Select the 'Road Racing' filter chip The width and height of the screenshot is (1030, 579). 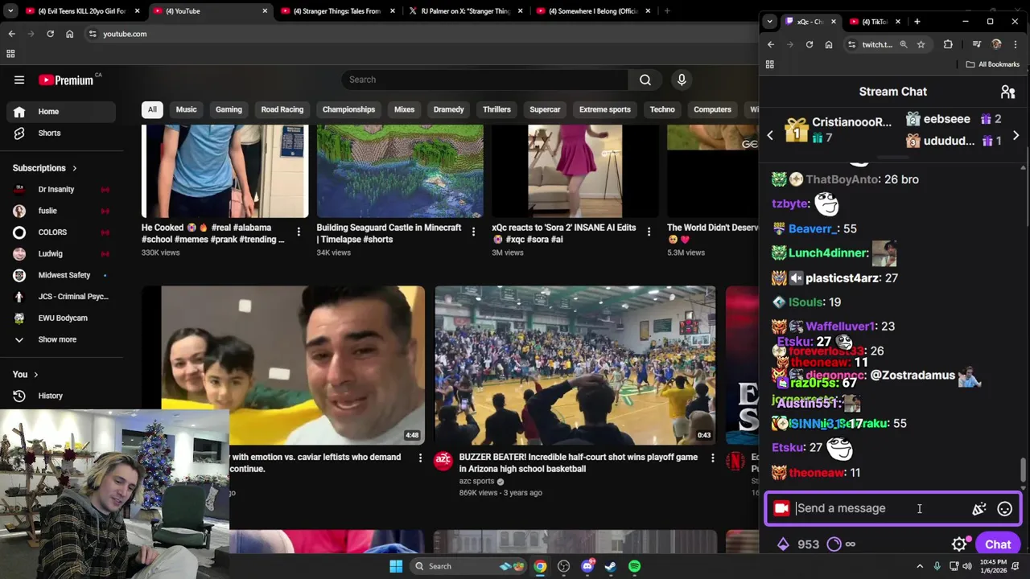tap(282, 109)
